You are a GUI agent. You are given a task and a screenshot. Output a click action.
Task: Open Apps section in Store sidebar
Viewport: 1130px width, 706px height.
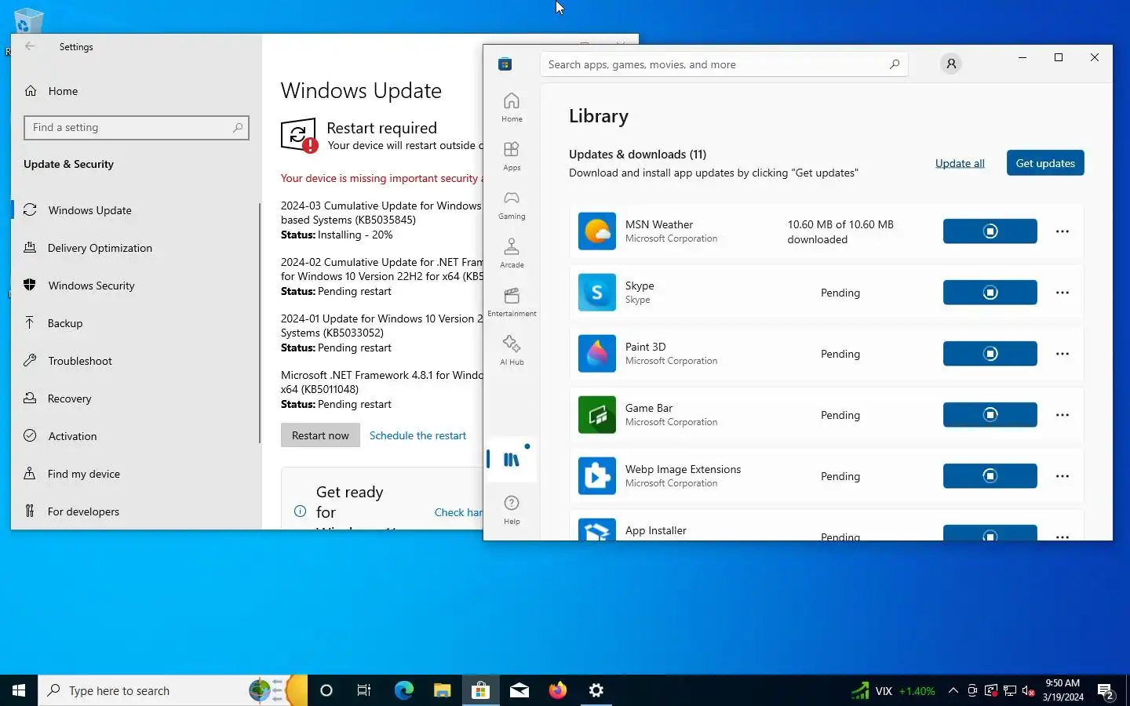[512, 156]
